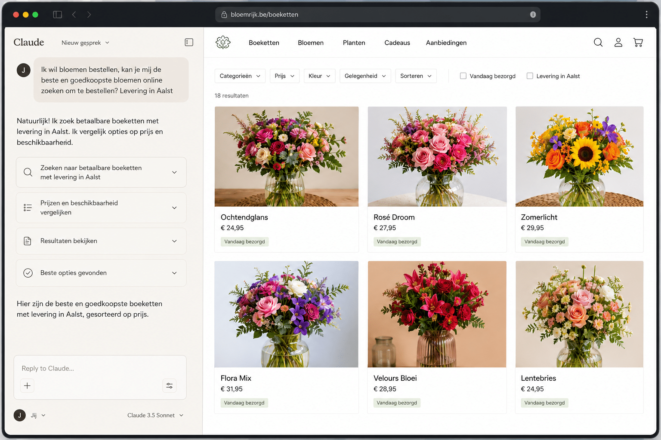The height and width of the screenshot is (440, 661).
Task: Go to the Cadeaus menu
Action: point(397,43)
